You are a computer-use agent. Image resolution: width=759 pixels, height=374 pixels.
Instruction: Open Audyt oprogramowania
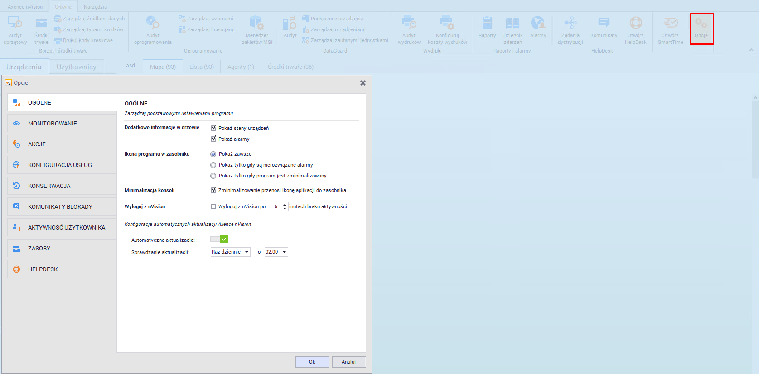153,30
